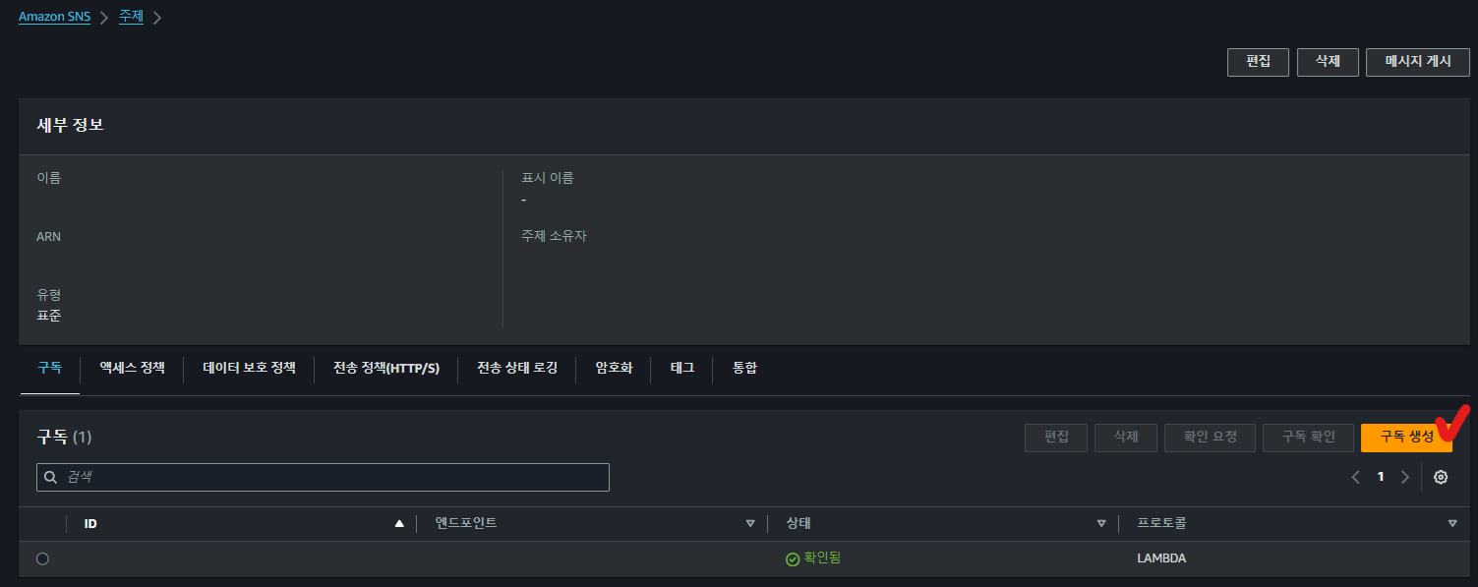Go to next subscriptions page arrow
The image size is (1478, 587).
1404,477
